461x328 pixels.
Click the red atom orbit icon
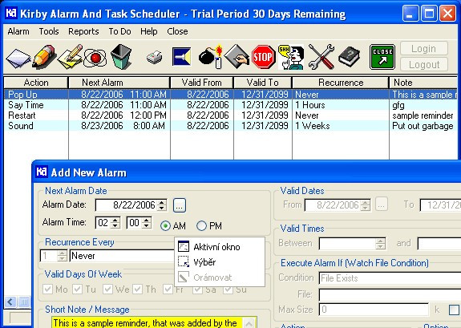[x=95, y=58]
